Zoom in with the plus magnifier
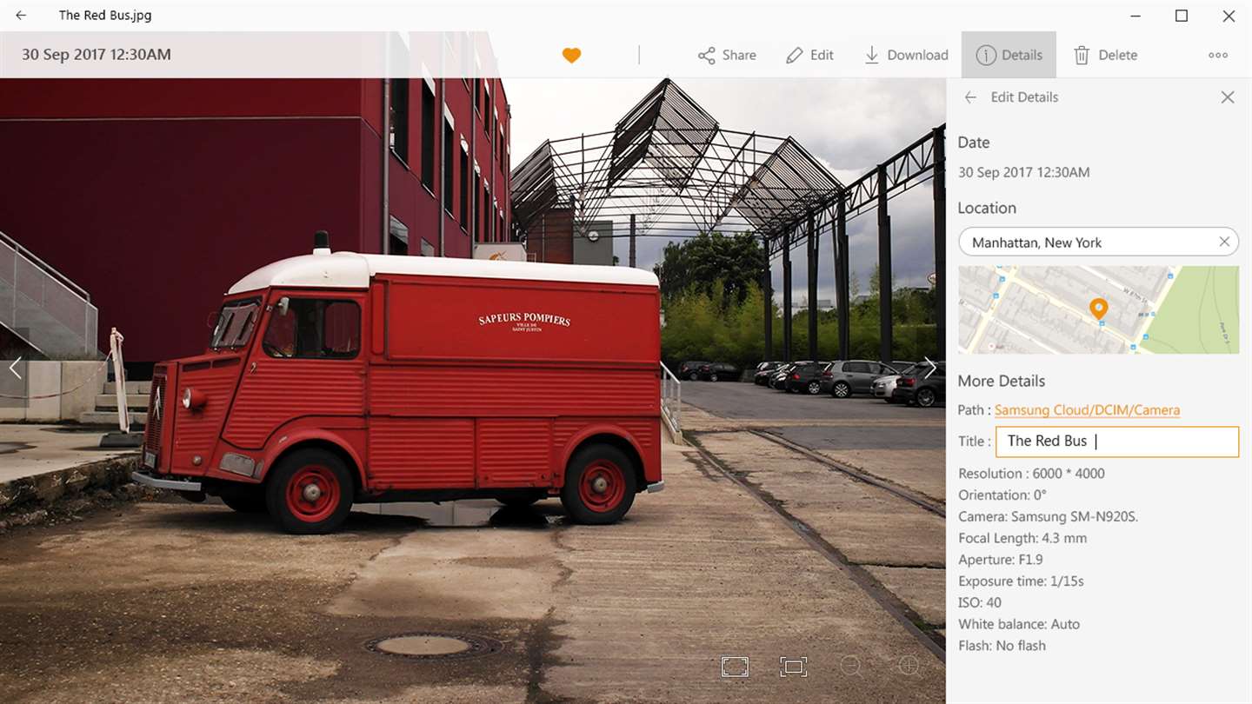 (909, 667)
